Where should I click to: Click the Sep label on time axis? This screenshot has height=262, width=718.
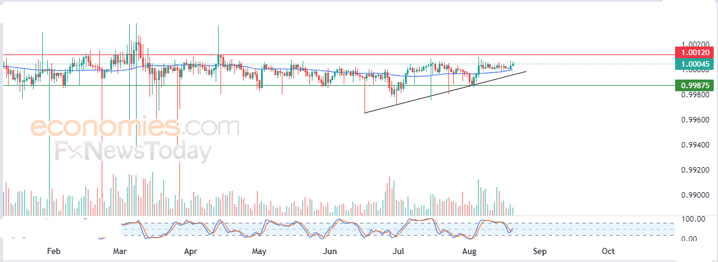coord(539,252)
